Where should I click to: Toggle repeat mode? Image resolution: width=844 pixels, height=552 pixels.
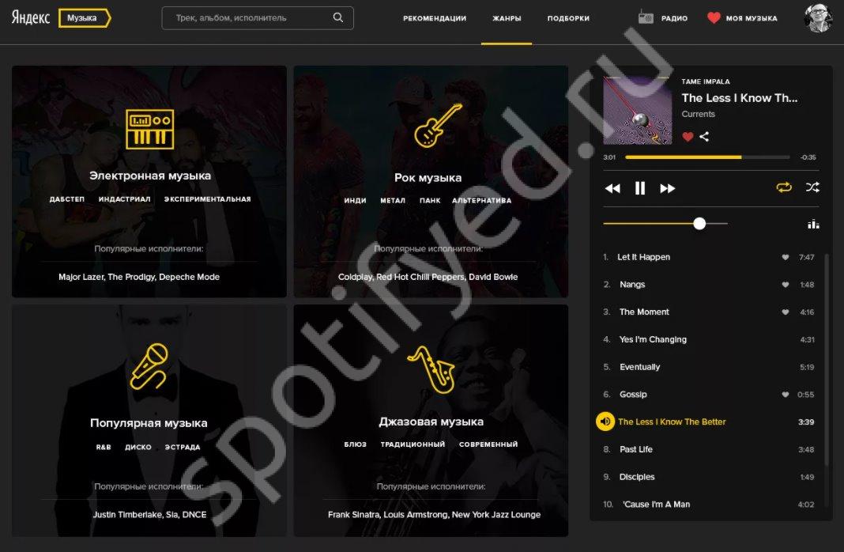point(784,187)
